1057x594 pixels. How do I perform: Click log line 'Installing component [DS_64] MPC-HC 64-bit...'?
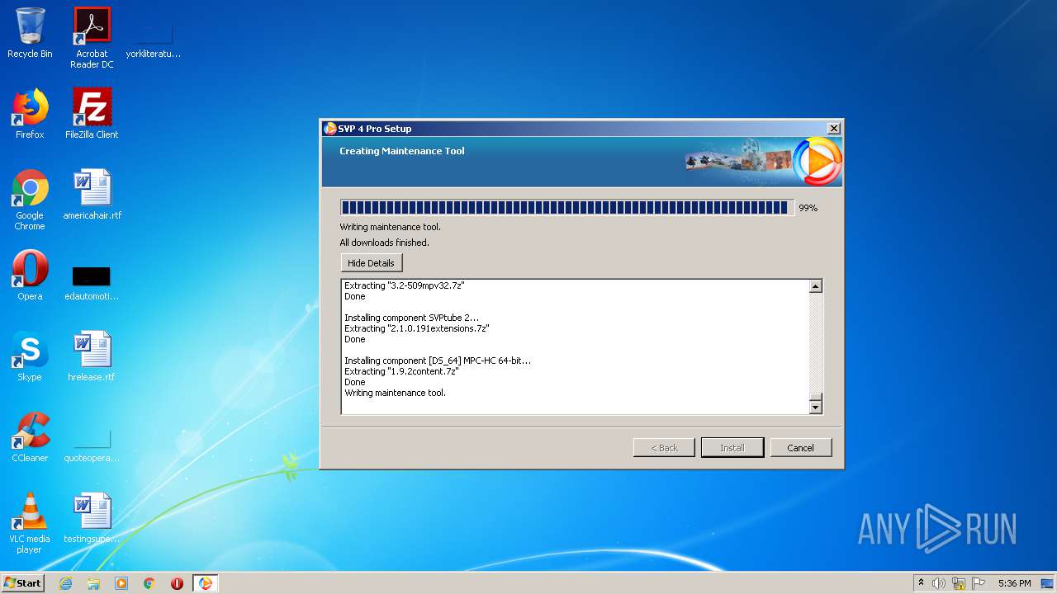(438, 361)
